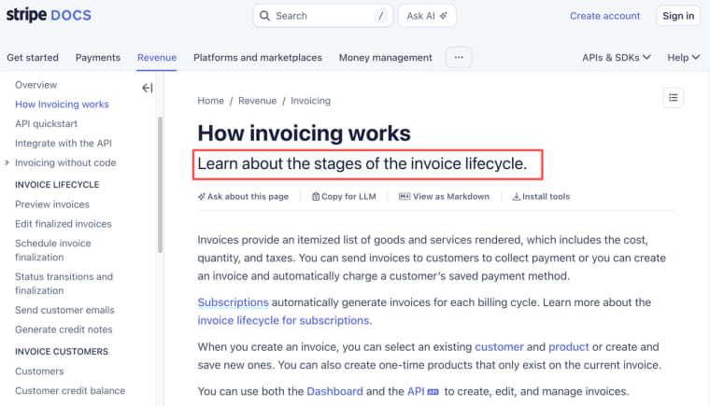The height and width of the screenshot is (406, 710).
Task: Click the INVOICE LIFECYCLE section label
Action: [57, 185]
